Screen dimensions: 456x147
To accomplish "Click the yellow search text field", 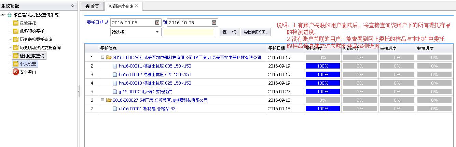I will click(x=188, y=32).
